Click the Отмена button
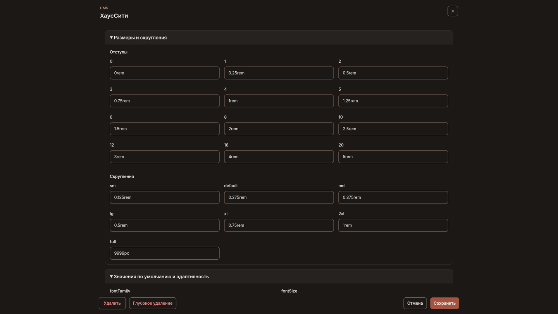558x314 pixels. 415,303
